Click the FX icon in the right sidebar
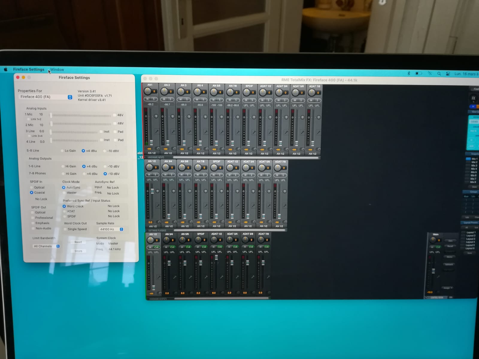The height and width of the screenshot is (359, 479). [473, 98]
